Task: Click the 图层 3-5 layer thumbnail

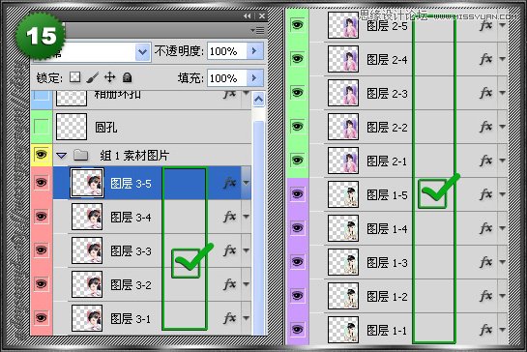Action: (87, 183)
